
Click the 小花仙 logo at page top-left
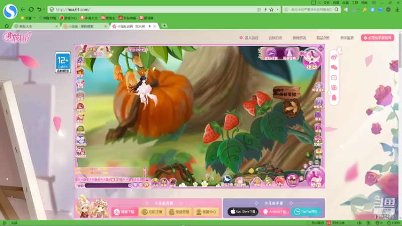(17, 37)
